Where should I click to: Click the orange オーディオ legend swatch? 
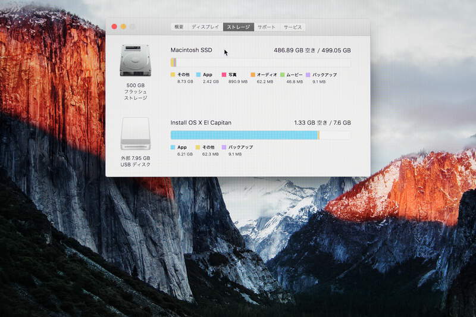pos(253,75)
